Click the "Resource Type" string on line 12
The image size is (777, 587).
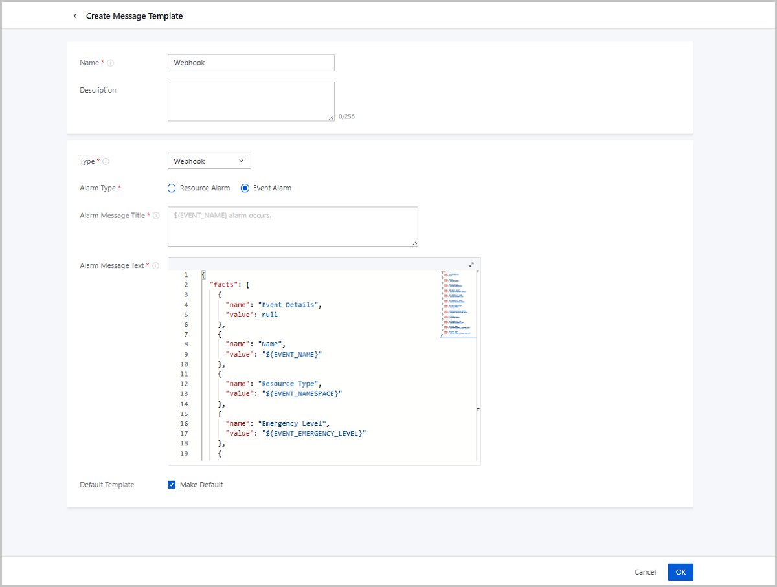pos(289,384)
